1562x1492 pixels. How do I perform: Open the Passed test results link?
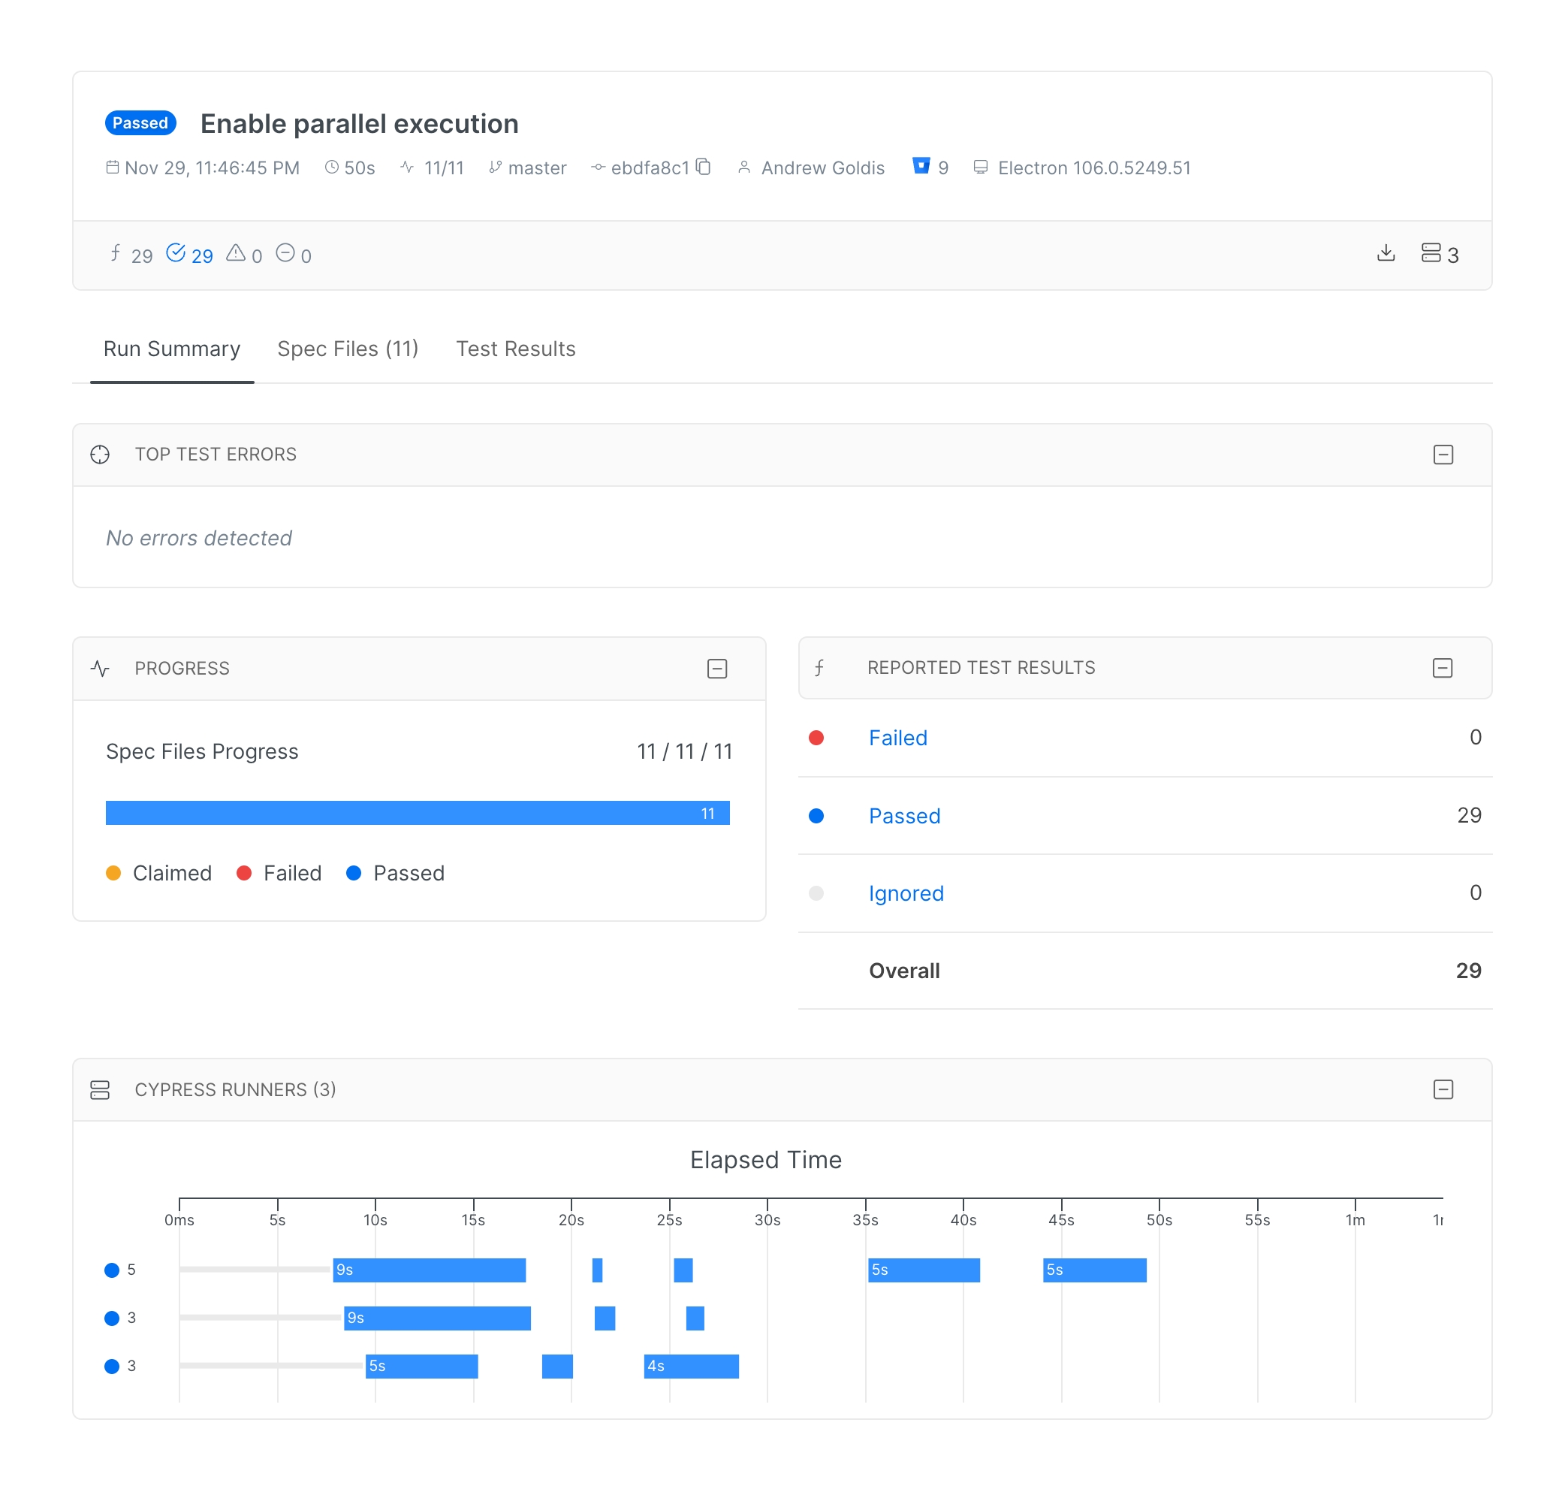(x=904, y=815)
